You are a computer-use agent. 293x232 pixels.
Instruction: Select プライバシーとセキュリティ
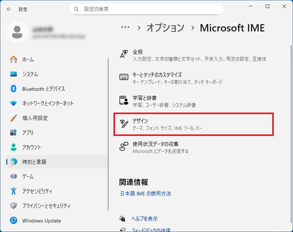tap(57, 206)
